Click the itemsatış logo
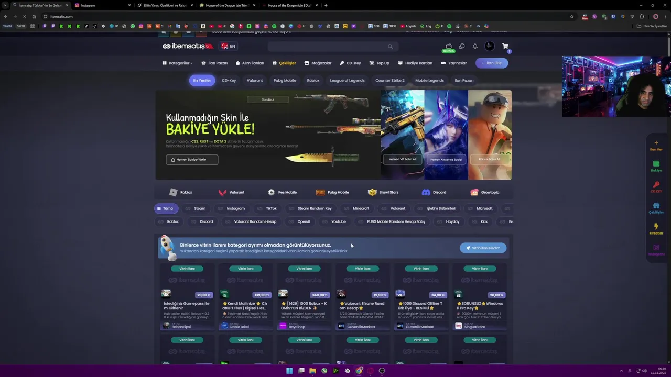 [x=188, y=46]
